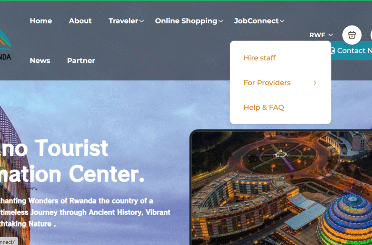Viewport: 372px width, 245px height.
Task: Click the arrow next to RWF
Action: click(330, 35)
